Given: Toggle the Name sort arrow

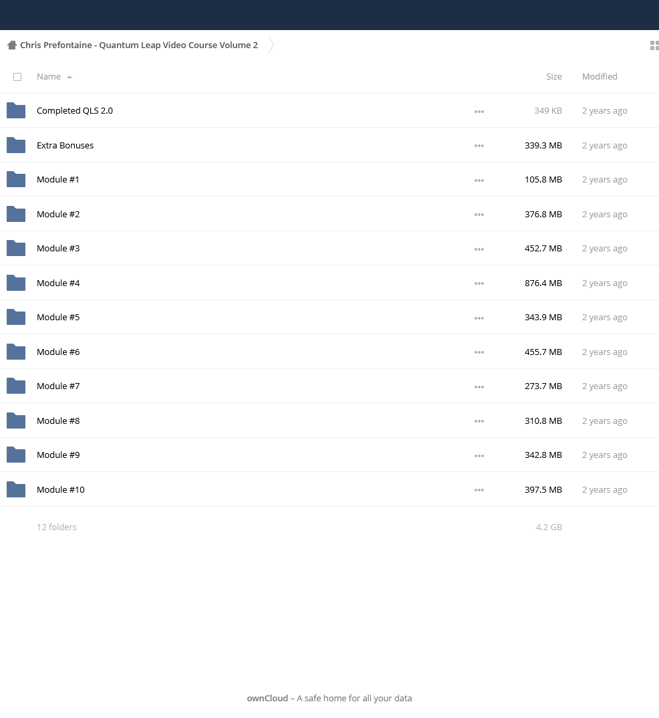Looking at the screenshot, I should click(70, 77).
